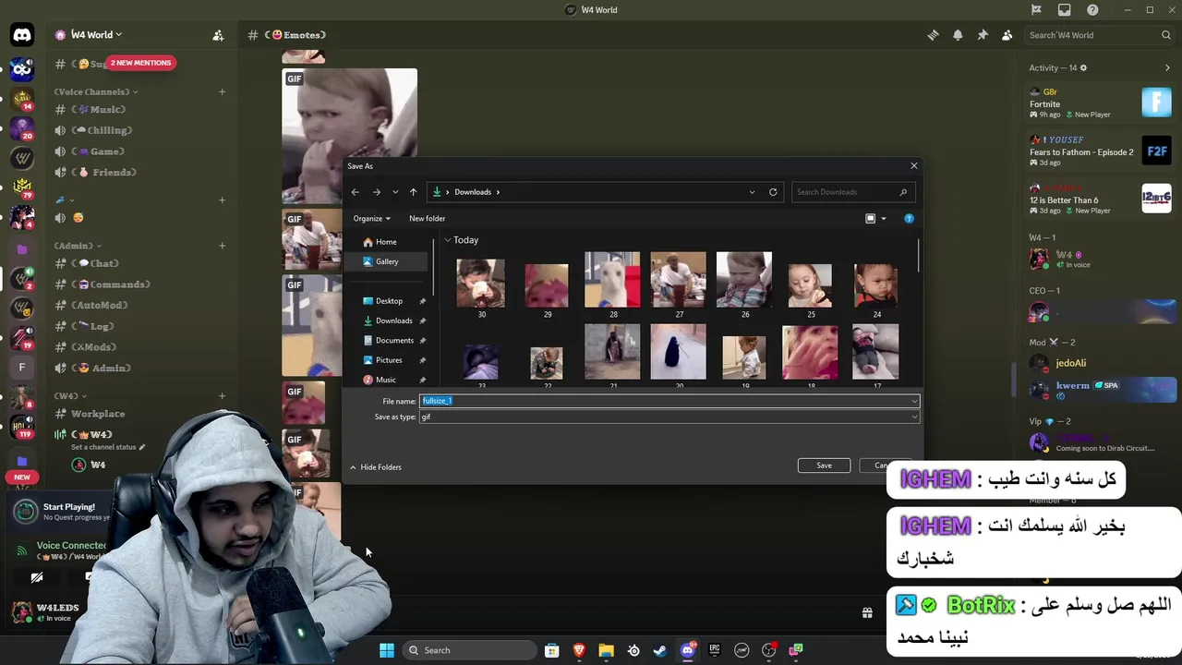Viewport: 1182px width, 665px height.
Task: Open the Save as type dropdown
Action: tap(669, 417)
